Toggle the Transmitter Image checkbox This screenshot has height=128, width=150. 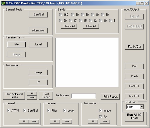point(100,111)
